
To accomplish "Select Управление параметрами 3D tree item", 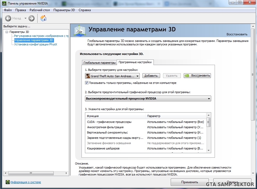I will [x=34, y=40].
